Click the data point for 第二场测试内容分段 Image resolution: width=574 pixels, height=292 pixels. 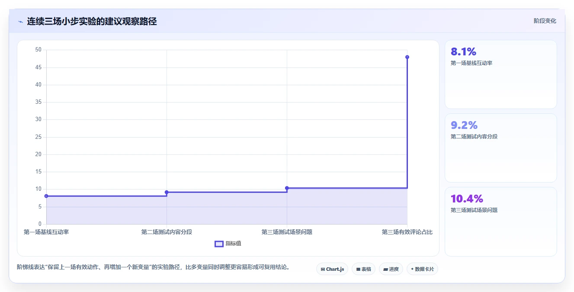[x=167, y=192]
